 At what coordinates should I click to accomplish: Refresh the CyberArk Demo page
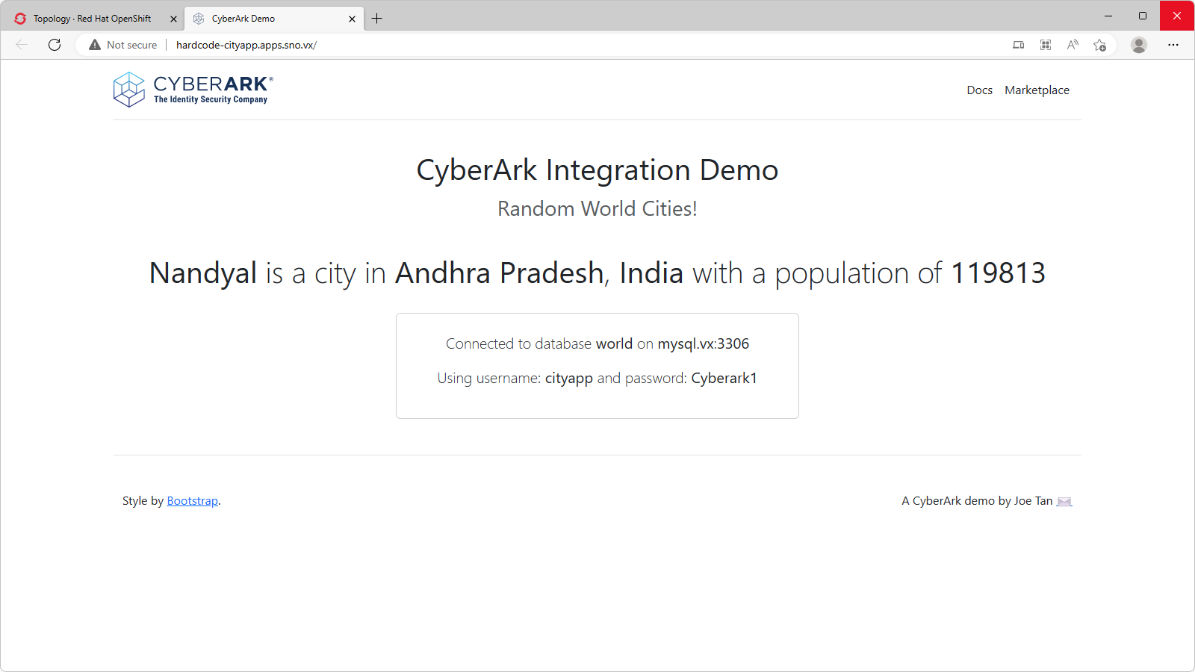(x=54, y=45)
